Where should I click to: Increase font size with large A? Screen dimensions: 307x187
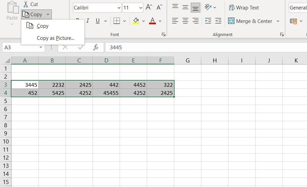click(x=149, y=7)
